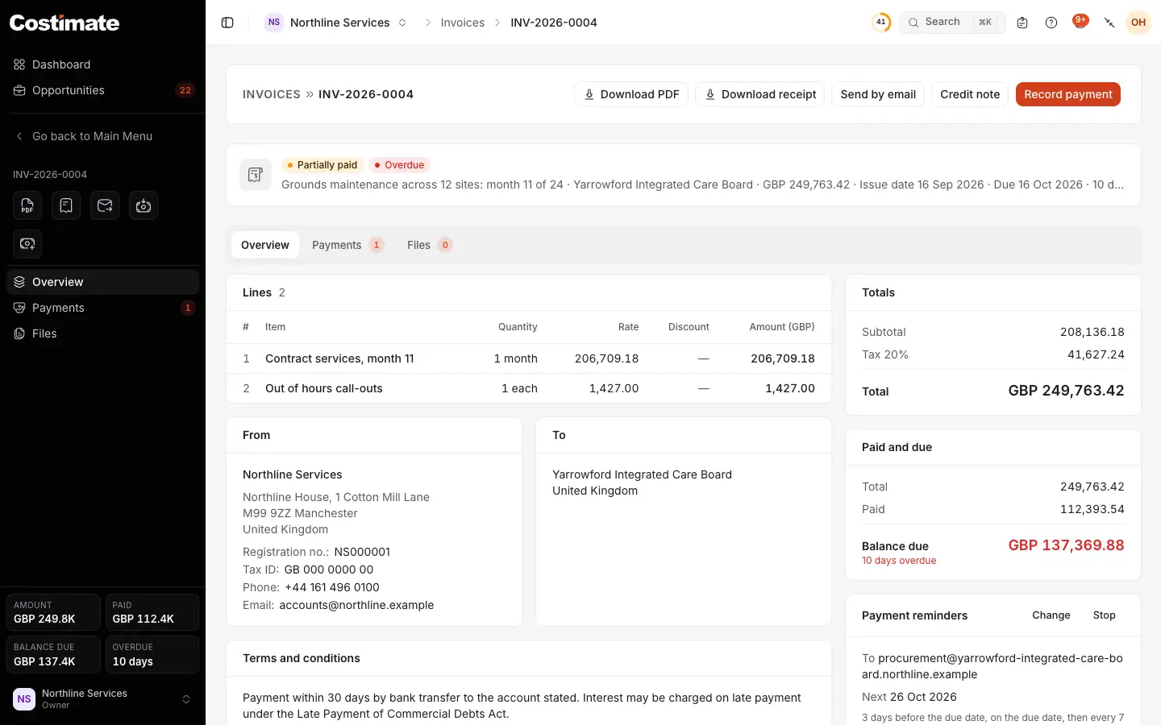Toggle the sidebar panel icon
Image resolution: width=1161 pixels, height=725 pixels.
coord(227,23)
